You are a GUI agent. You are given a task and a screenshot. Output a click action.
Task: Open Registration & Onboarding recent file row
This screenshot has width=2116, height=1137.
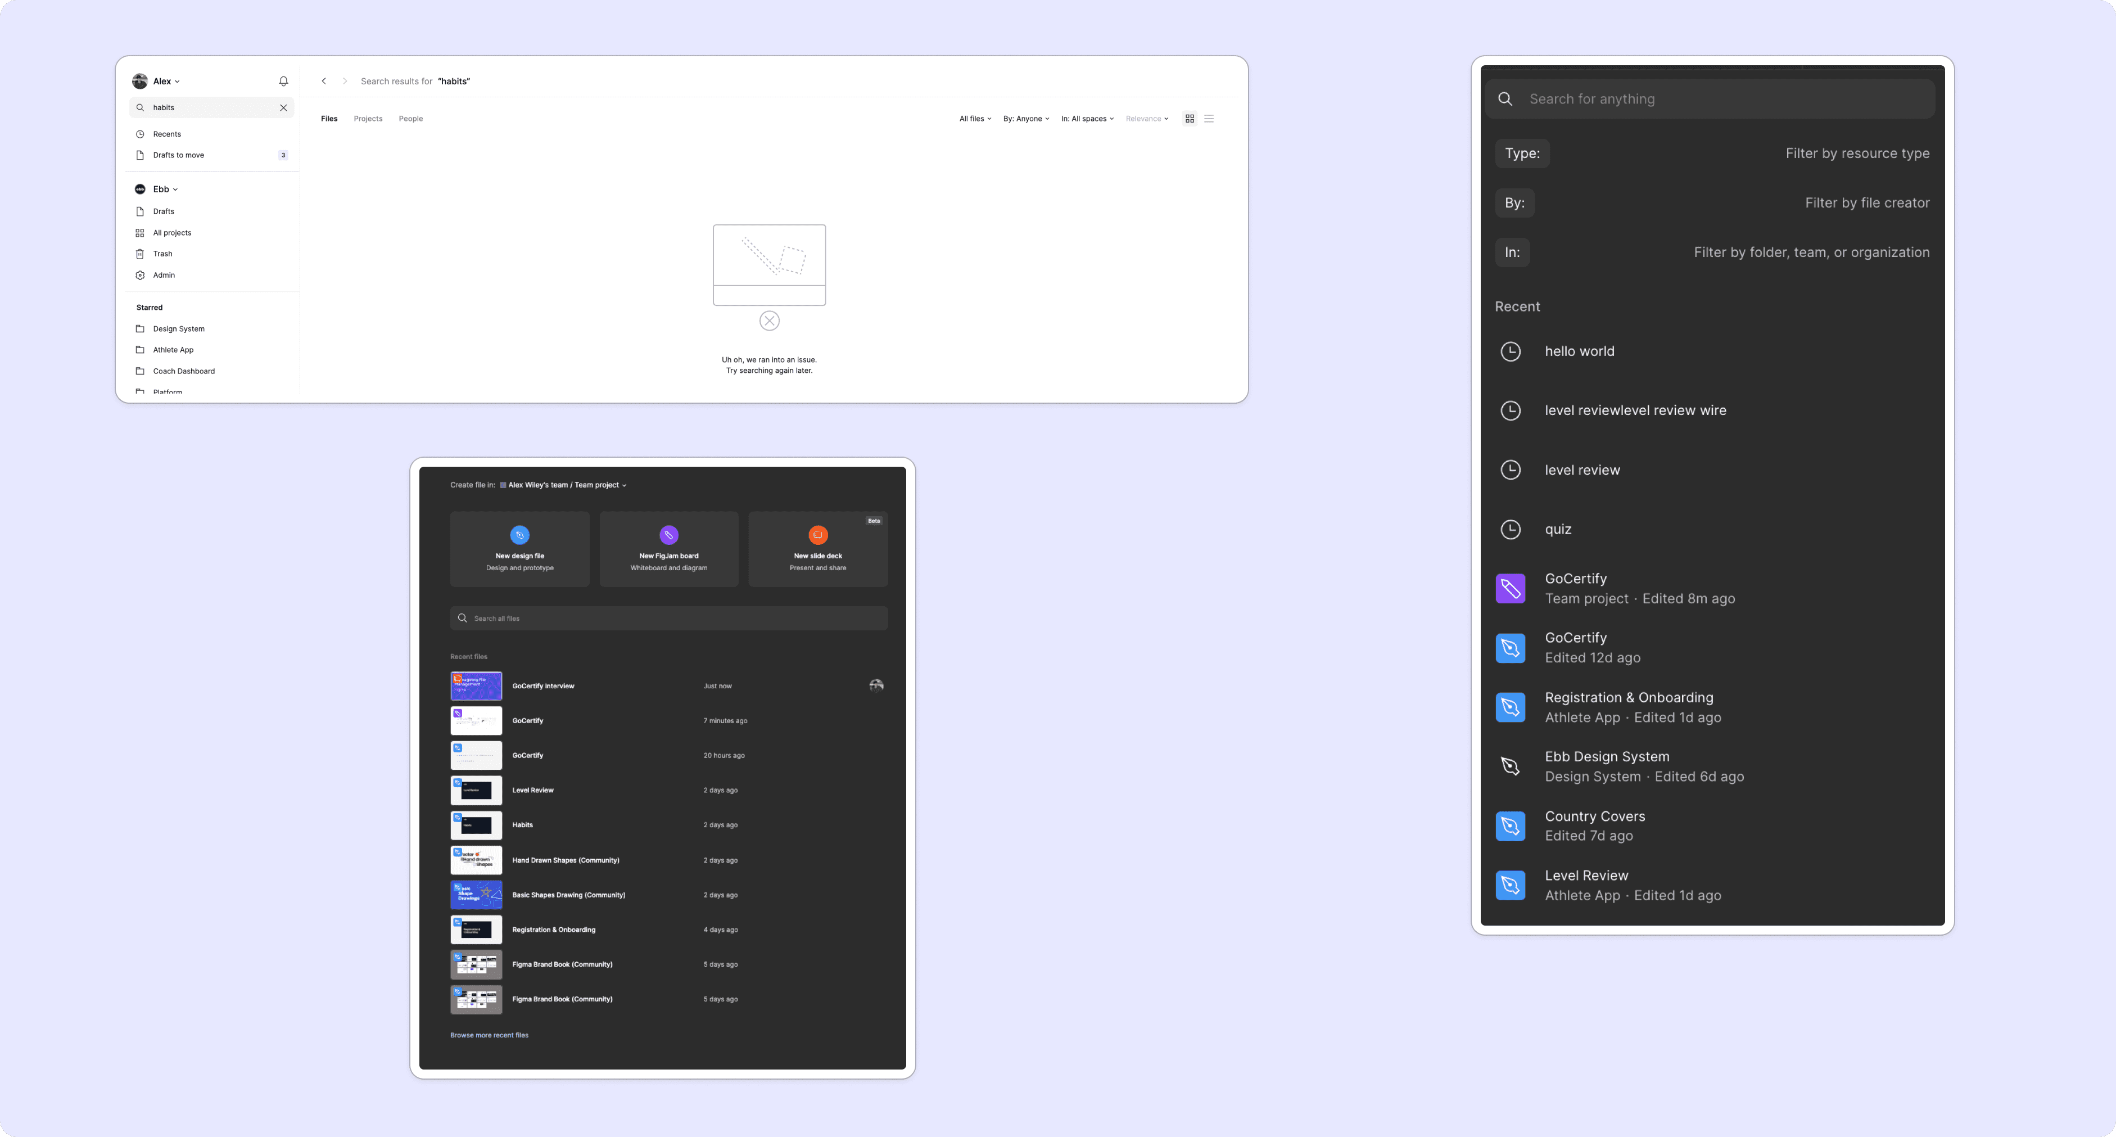pyautogui.click(x=668, y=930)
